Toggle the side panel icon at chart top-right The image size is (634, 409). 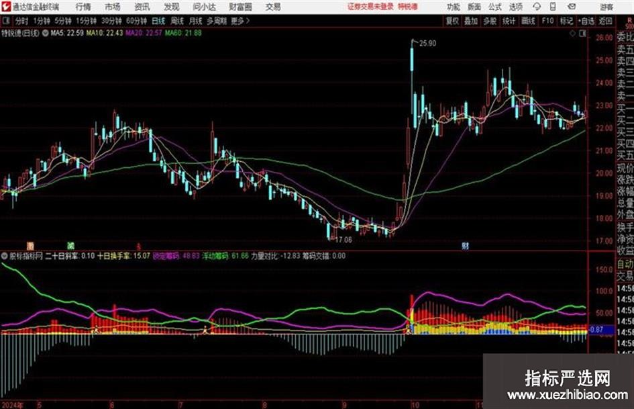(582, 34)
